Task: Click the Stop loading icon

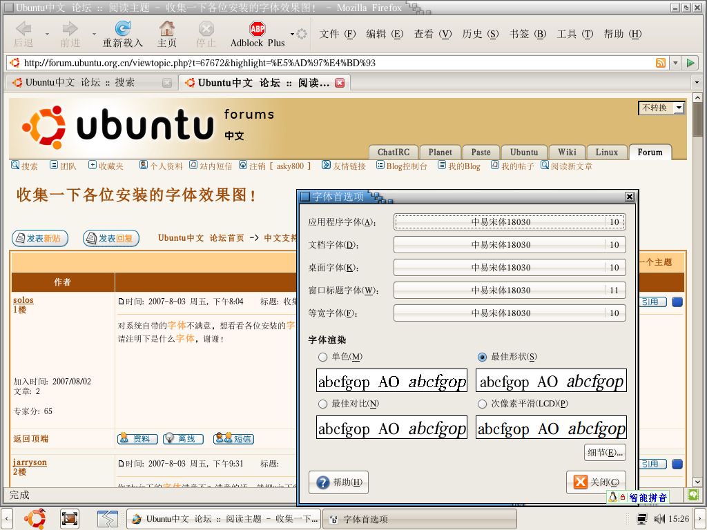Action: (206, 29)
